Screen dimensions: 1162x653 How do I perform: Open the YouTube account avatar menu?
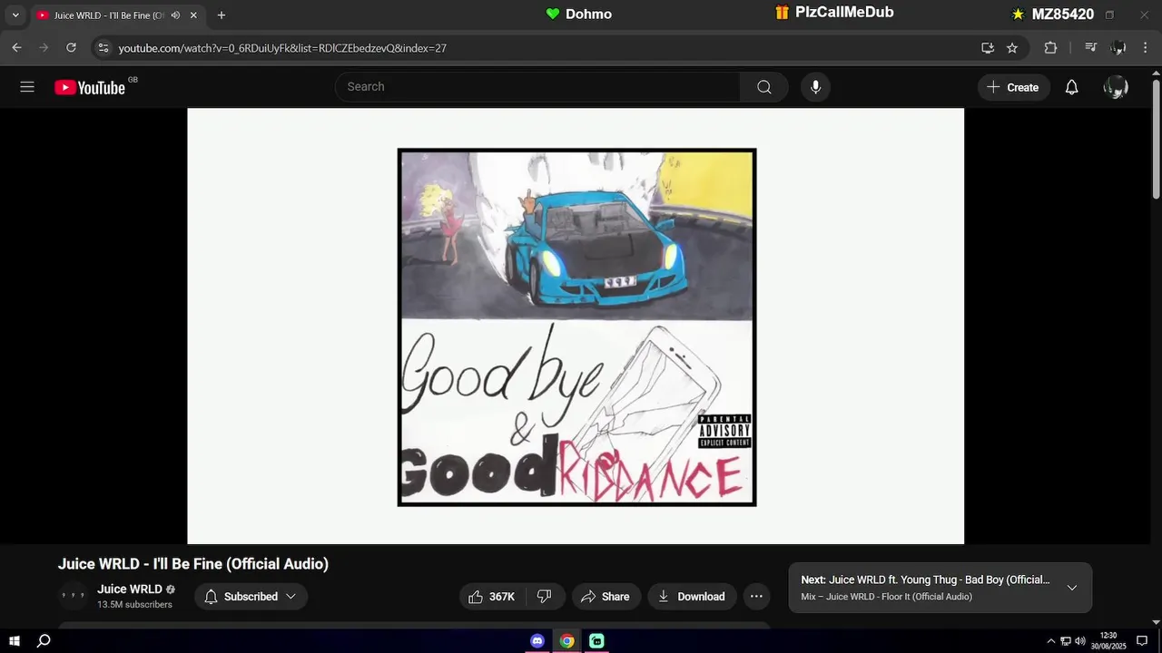(x=1116, y=87)
